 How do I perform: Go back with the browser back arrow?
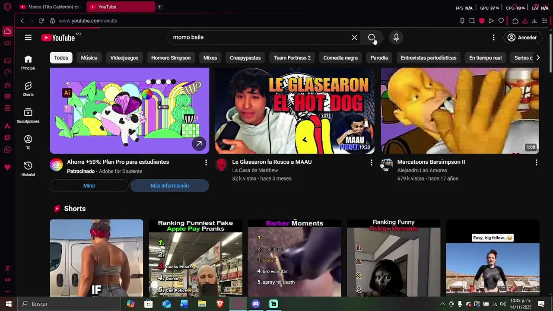click(x=22, y=21)
